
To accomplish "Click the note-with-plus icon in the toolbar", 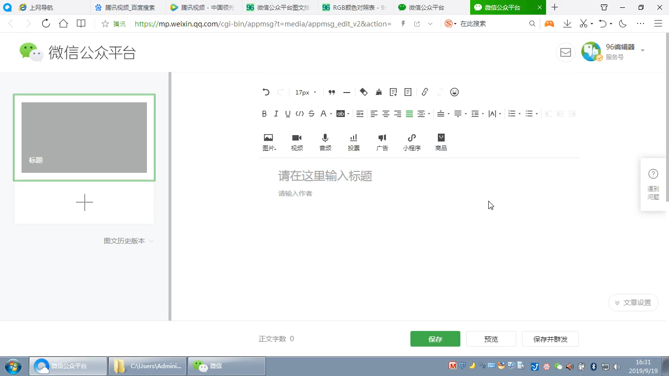I will (393, 92).
